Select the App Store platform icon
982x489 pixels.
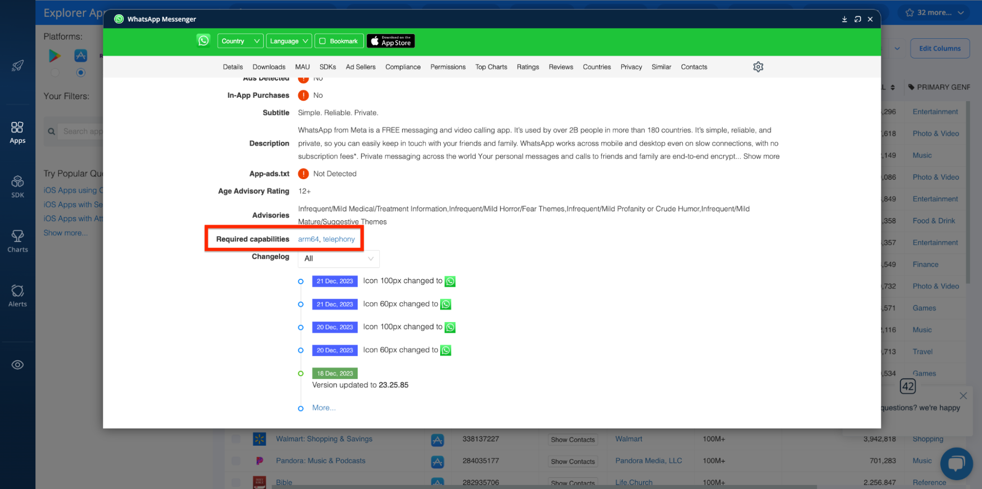81,55
